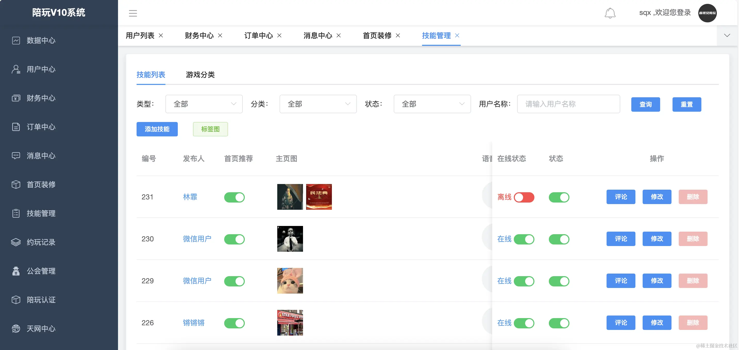Screen dimensions: 739x350
Task: Click the 天网中心 globe icon in sidebar
Action: [16, 329]
